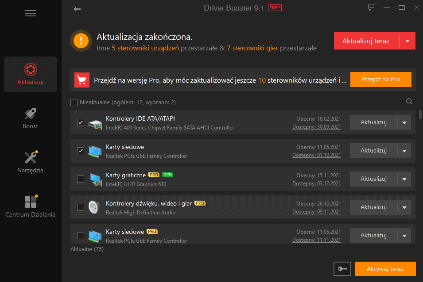Open the Narzędzia sidebar tab
This screenshot has width=423, height=282.
point(31,163)
